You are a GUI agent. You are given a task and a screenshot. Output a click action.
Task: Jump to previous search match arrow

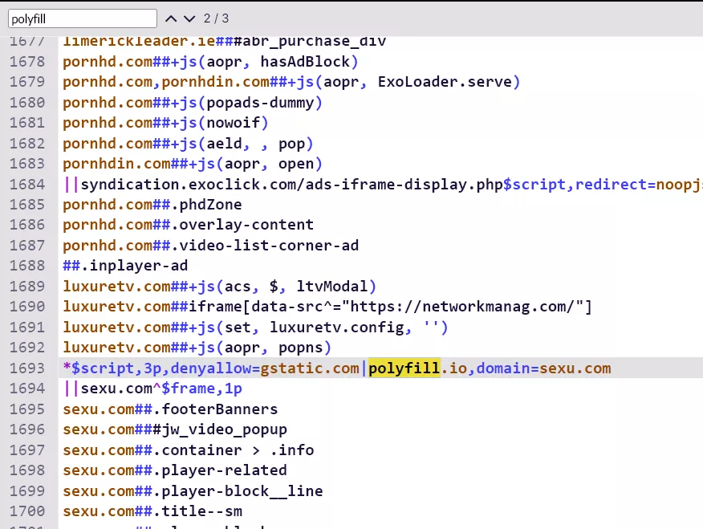(171, 18)
